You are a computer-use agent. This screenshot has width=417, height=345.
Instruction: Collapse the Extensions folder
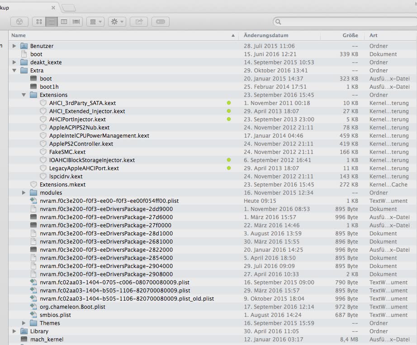[24, 95]
